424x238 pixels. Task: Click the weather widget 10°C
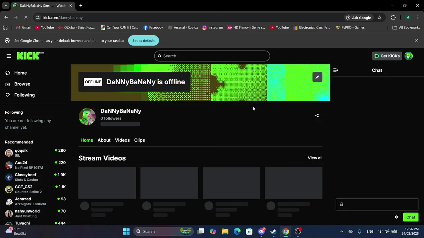click(x=16, y=231)
